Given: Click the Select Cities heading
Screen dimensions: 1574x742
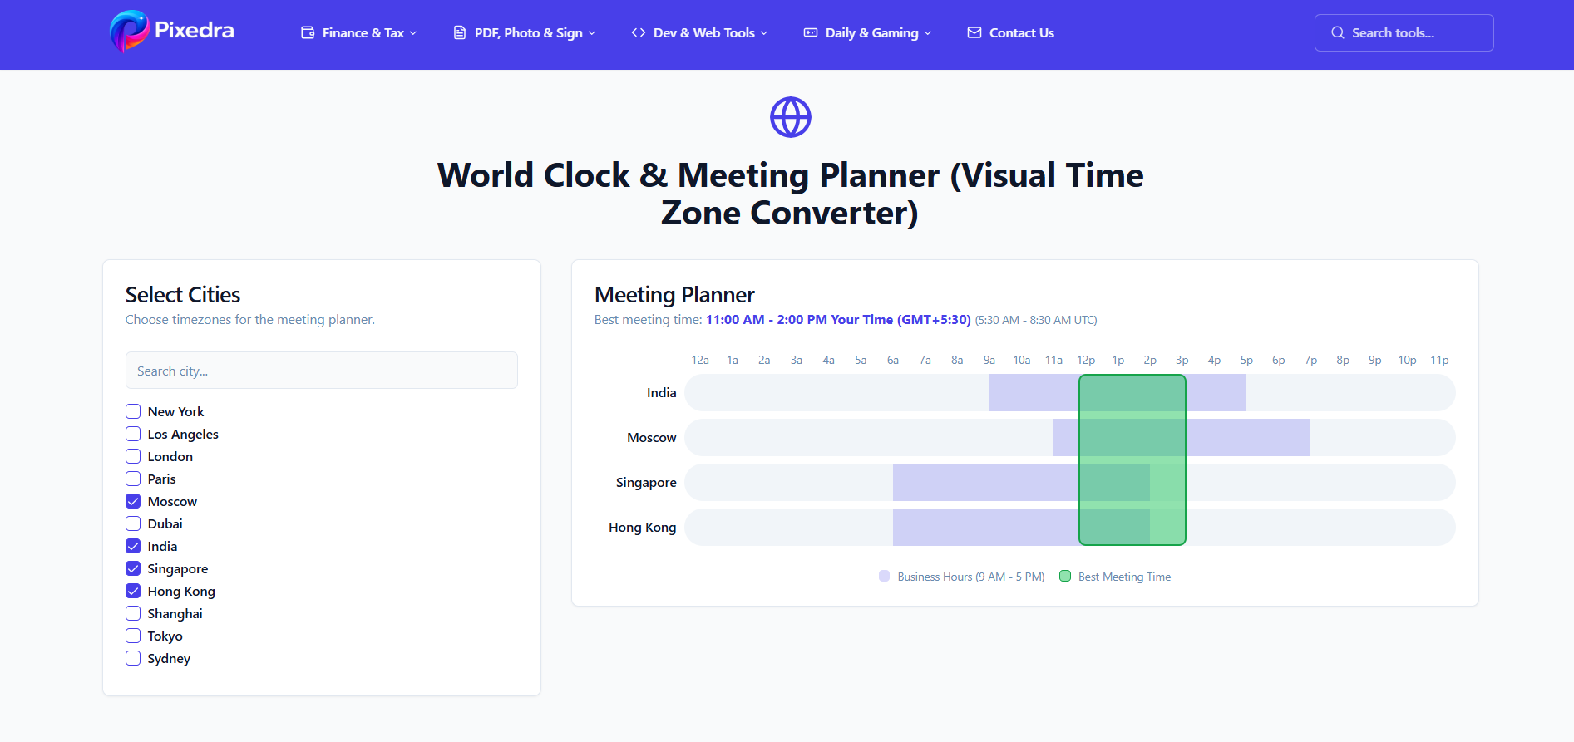Looking at the screenshot, I should pos(183,295).
